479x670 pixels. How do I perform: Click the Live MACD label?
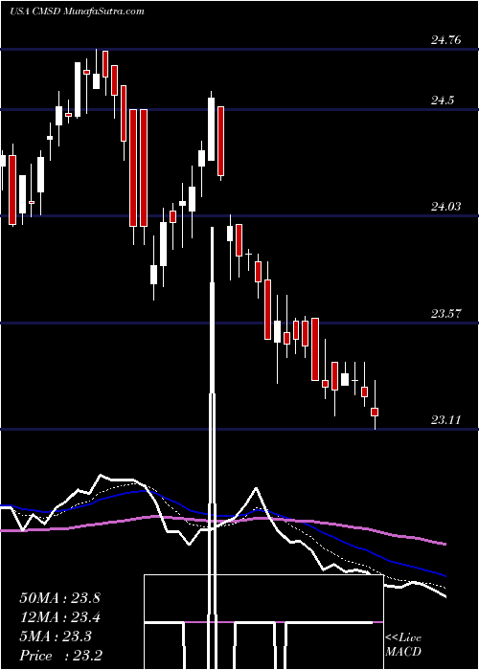pyautogui.click(x=403, y=645)
